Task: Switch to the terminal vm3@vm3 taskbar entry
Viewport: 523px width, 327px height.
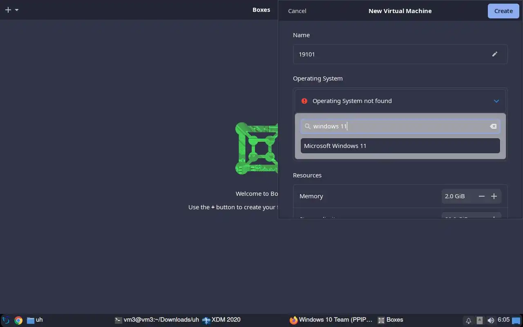Action: (156, 320)
